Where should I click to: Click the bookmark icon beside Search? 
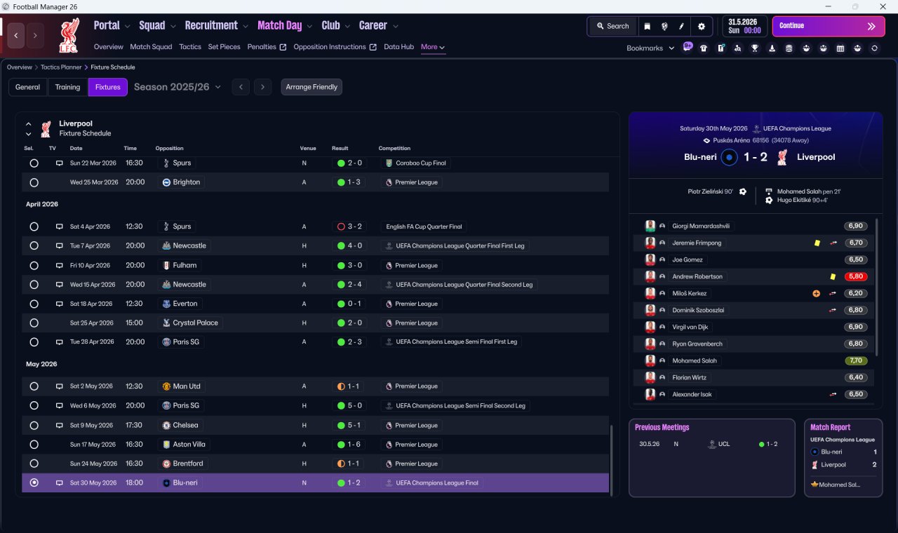pos(648,26)
